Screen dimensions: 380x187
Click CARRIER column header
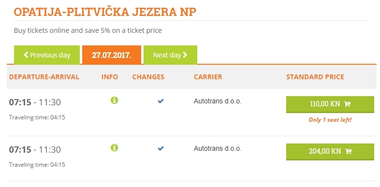coord(208,77)
